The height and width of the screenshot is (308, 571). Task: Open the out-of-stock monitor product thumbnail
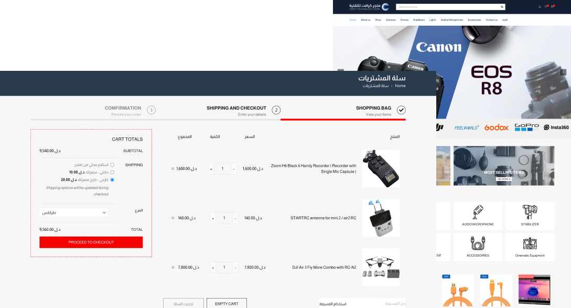[x=534, y=290]
